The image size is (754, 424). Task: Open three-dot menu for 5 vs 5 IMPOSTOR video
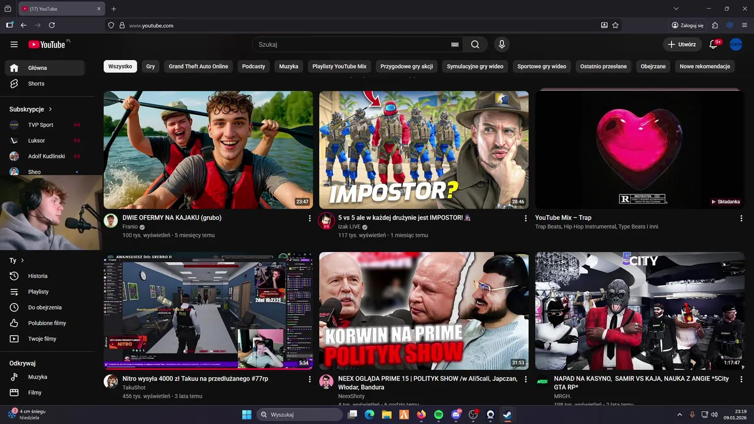pyautogui.click(x=525, y=218)
